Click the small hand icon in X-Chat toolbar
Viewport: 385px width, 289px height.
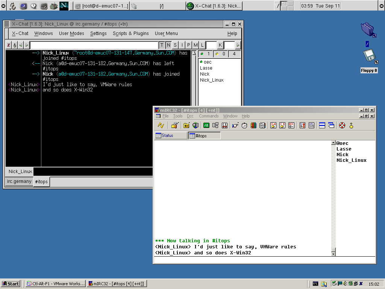click(15, 45)
